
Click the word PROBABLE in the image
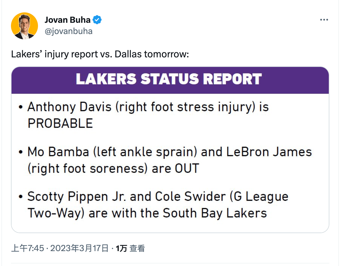60,123
